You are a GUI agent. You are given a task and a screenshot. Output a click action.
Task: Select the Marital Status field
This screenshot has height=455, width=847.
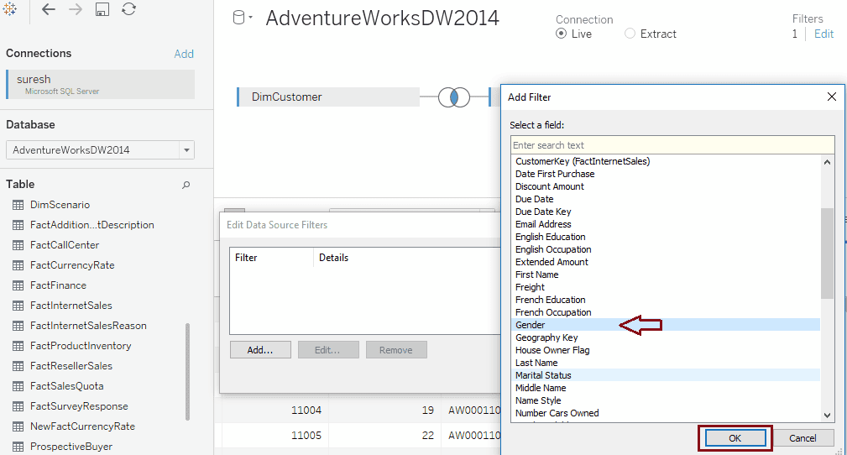pos(666,375)
